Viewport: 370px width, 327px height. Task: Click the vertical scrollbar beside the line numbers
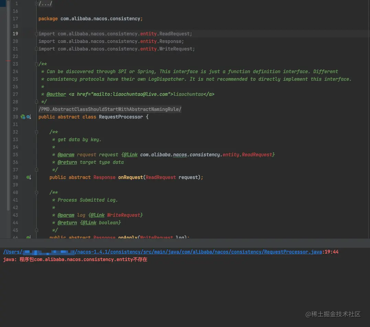[8, 105]
